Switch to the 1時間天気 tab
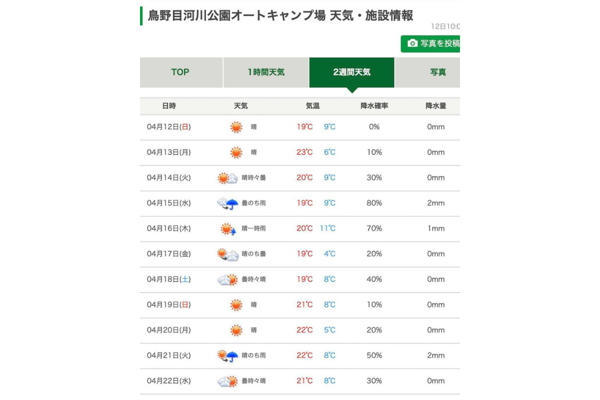 (x=266, y=72)
